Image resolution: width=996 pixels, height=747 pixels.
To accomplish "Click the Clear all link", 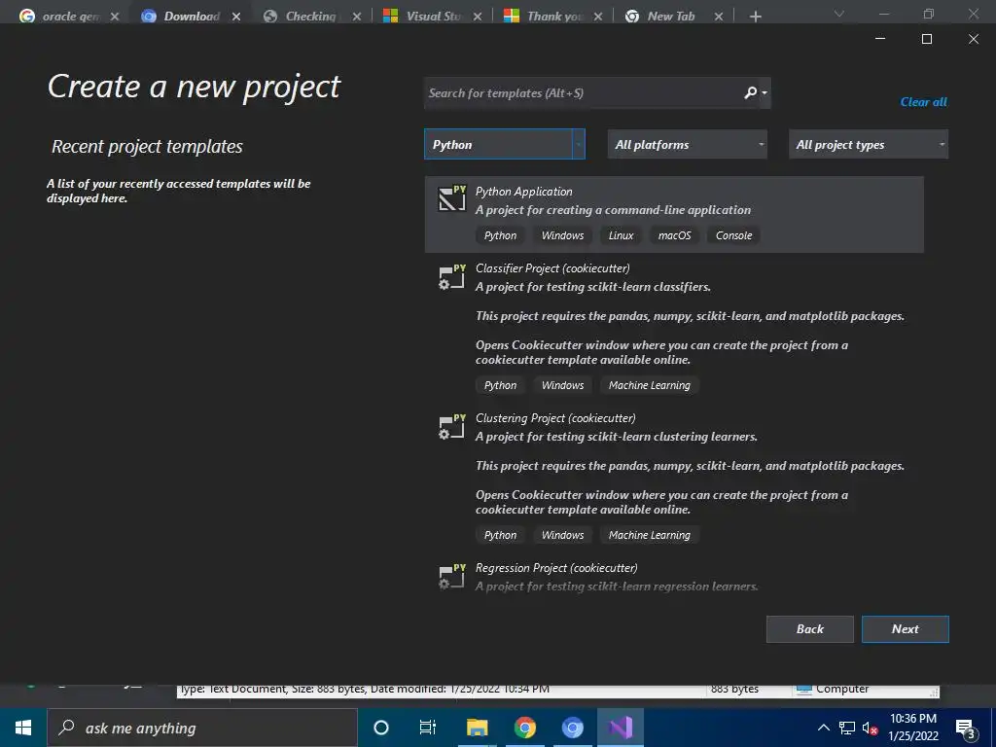I will (924, 101).
